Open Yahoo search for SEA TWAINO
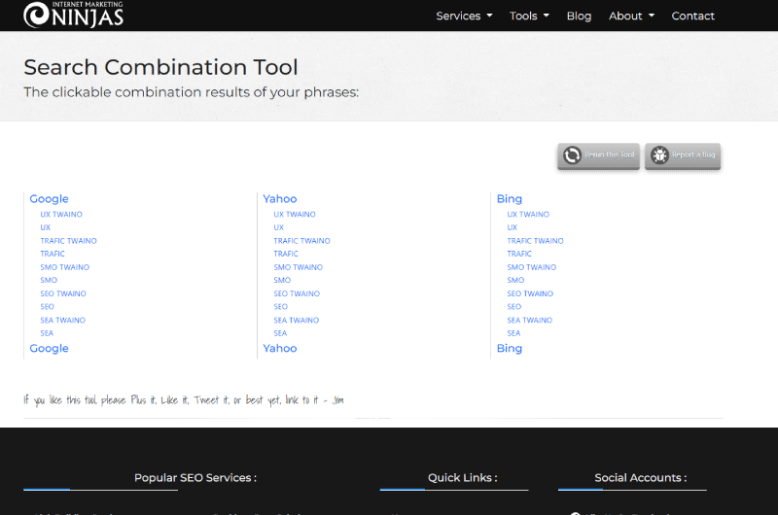778x515 pixels. point(297,321)
